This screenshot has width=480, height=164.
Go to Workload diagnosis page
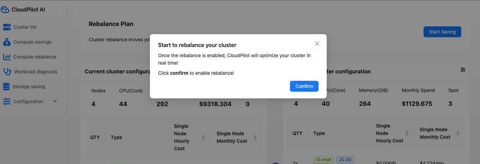click(x=36, y=72)
